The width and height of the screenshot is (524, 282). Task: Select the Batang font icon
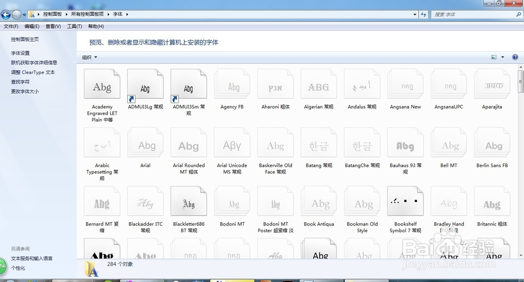coord(319,143)
